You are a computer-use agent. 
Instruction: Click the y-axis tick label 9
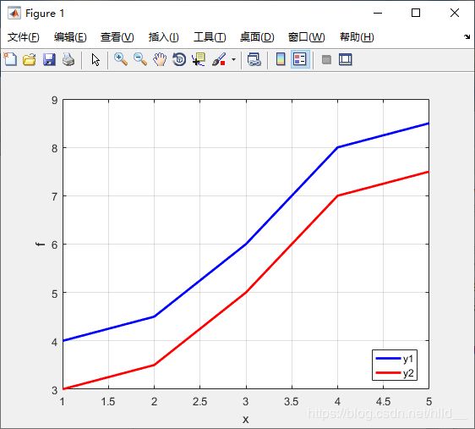point(55,101)
